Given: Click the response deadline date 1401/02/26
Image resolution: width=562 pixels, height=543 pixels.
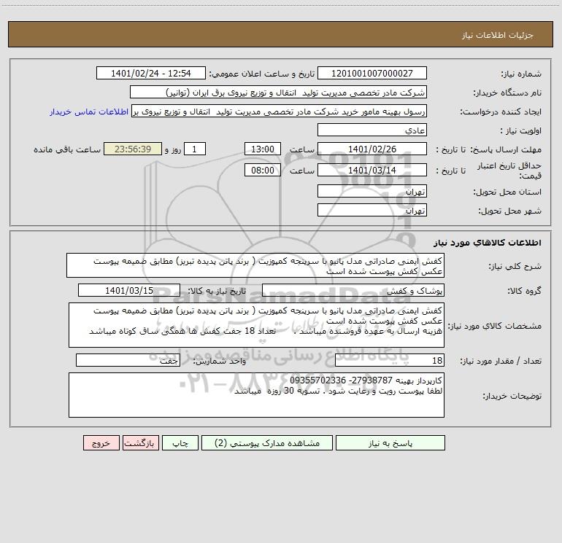Looking at the screenshot, I should pos(372,149).
